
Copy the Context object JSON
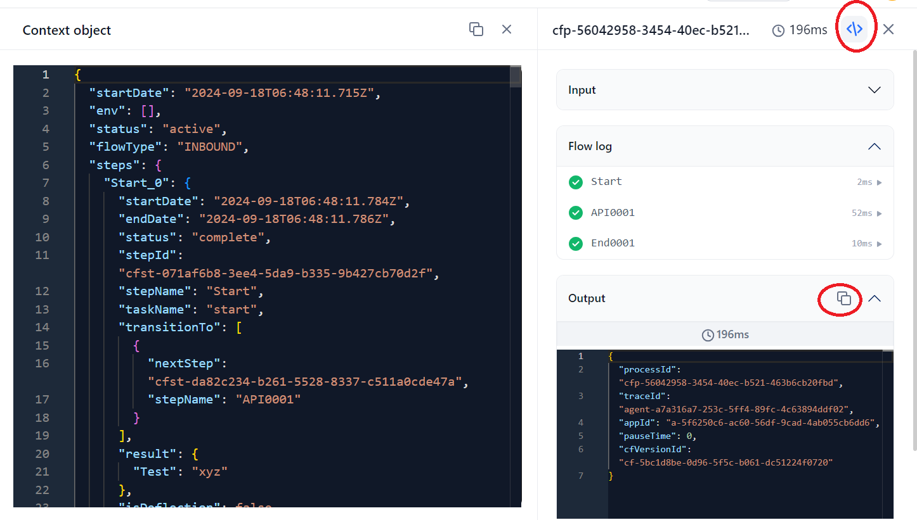tap(476, 29)
